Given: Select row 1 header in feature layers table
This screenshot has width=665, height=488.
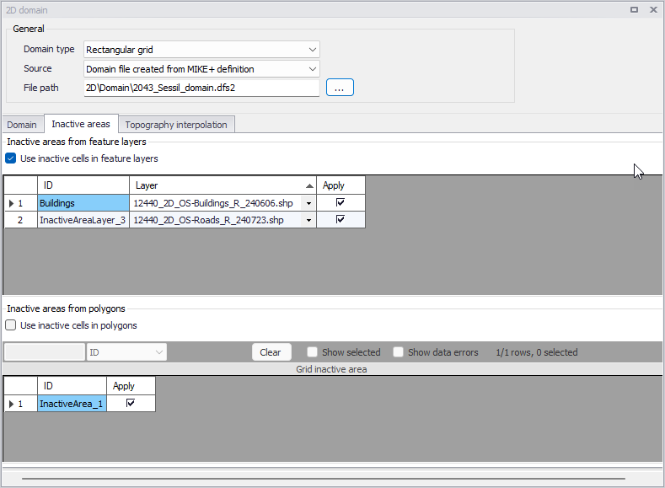Looking at the screenshot, I should (21, 203).
